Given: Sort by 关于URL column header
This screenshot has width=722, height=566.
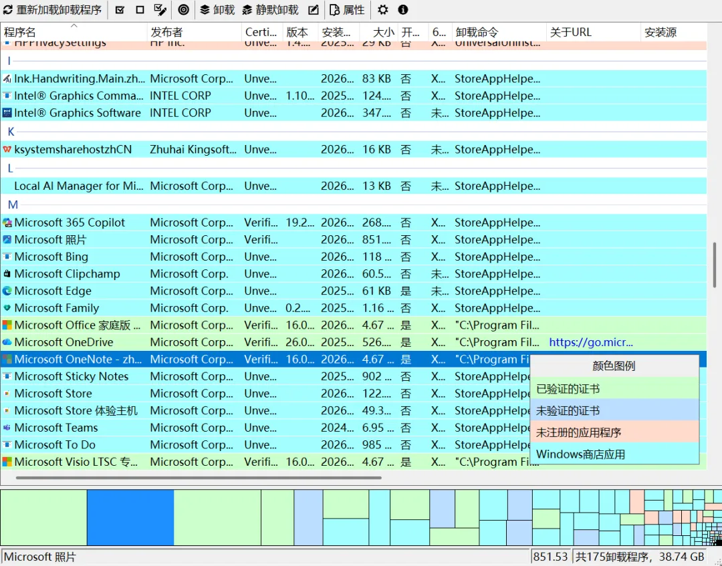Looking at the screenshot, I should (x=594, y=32).
